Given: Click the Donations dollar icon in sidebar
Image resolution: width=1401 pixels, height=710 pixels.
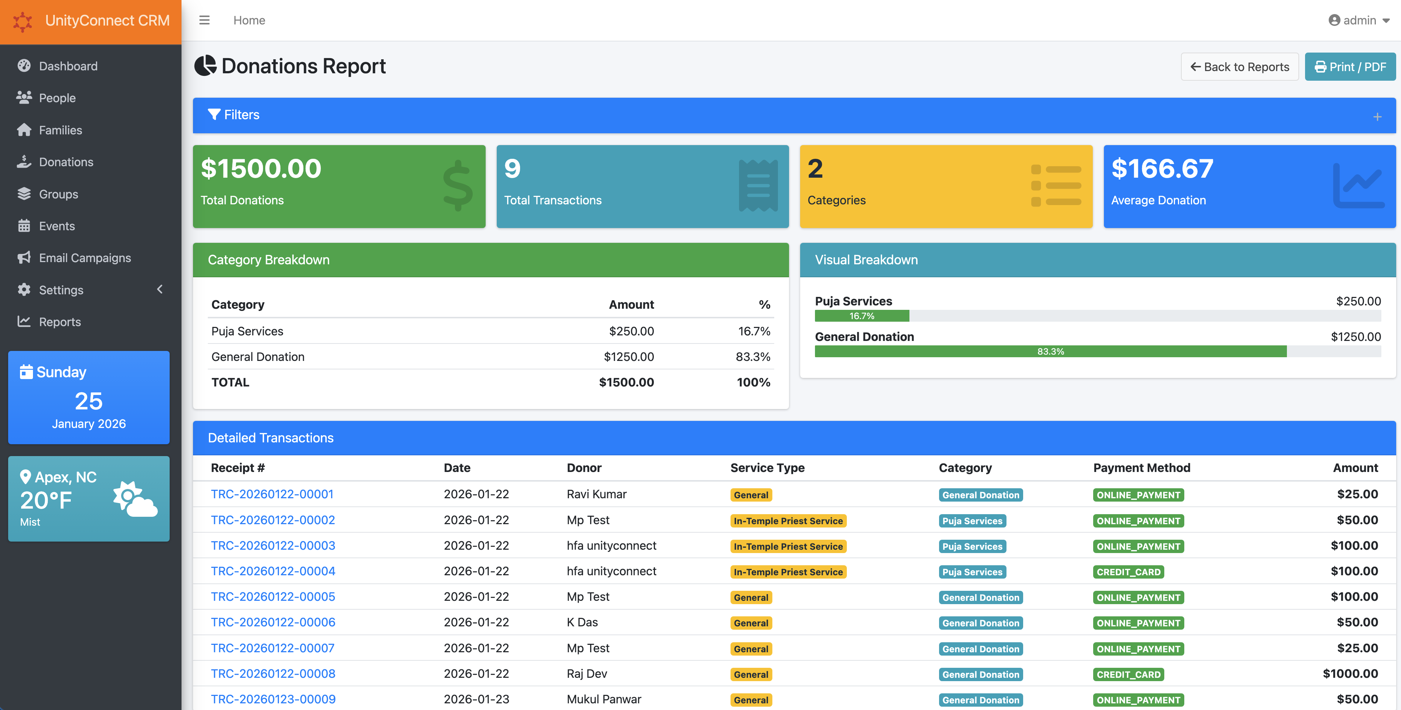Looking at the screenshot, I should point(24,161).
